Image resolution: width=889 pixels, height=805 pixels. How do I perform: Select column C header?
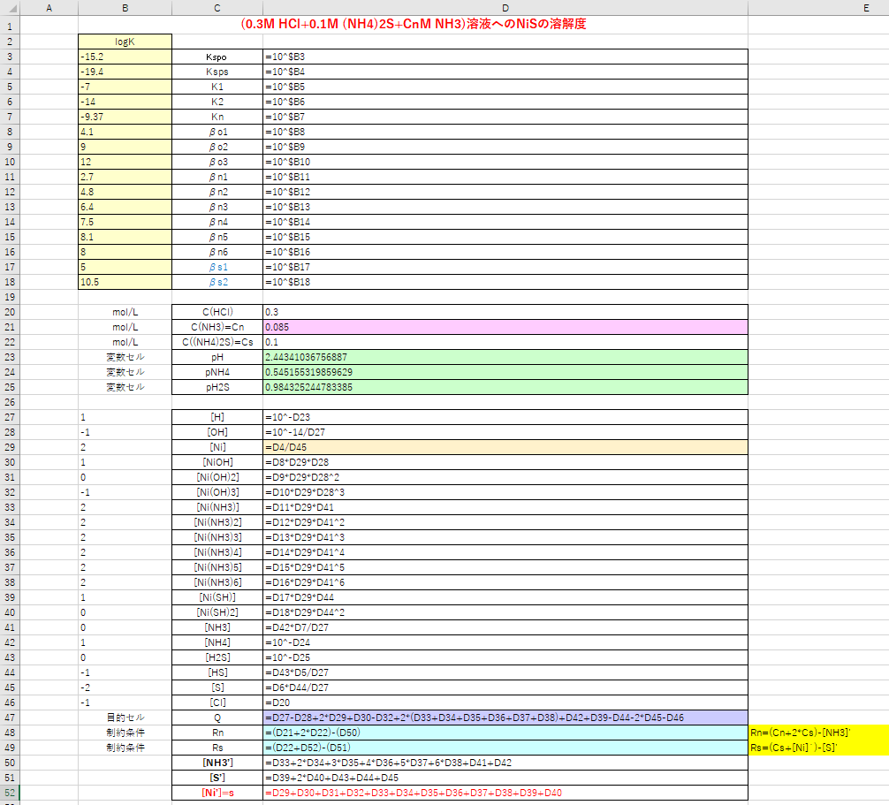[x=217, y=8]
